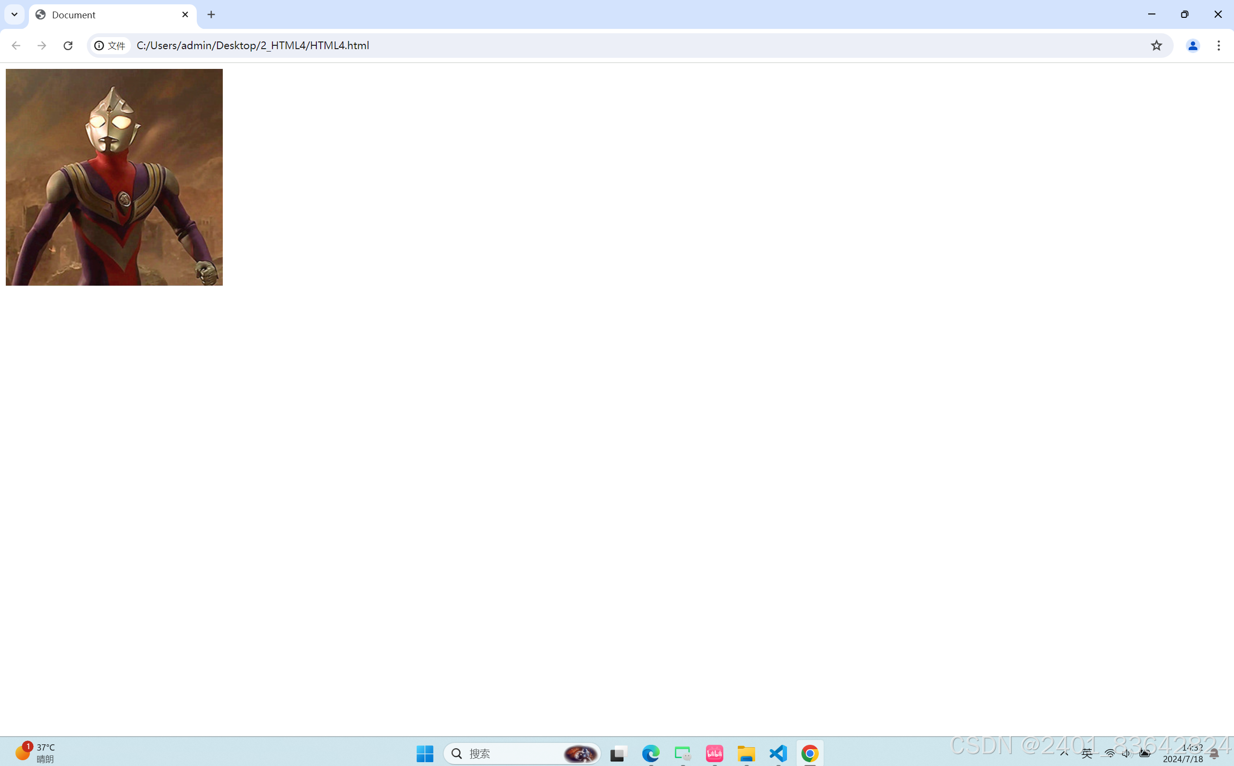Reload the current page
Screen dimensions: 1234x766
pos(68,46)
